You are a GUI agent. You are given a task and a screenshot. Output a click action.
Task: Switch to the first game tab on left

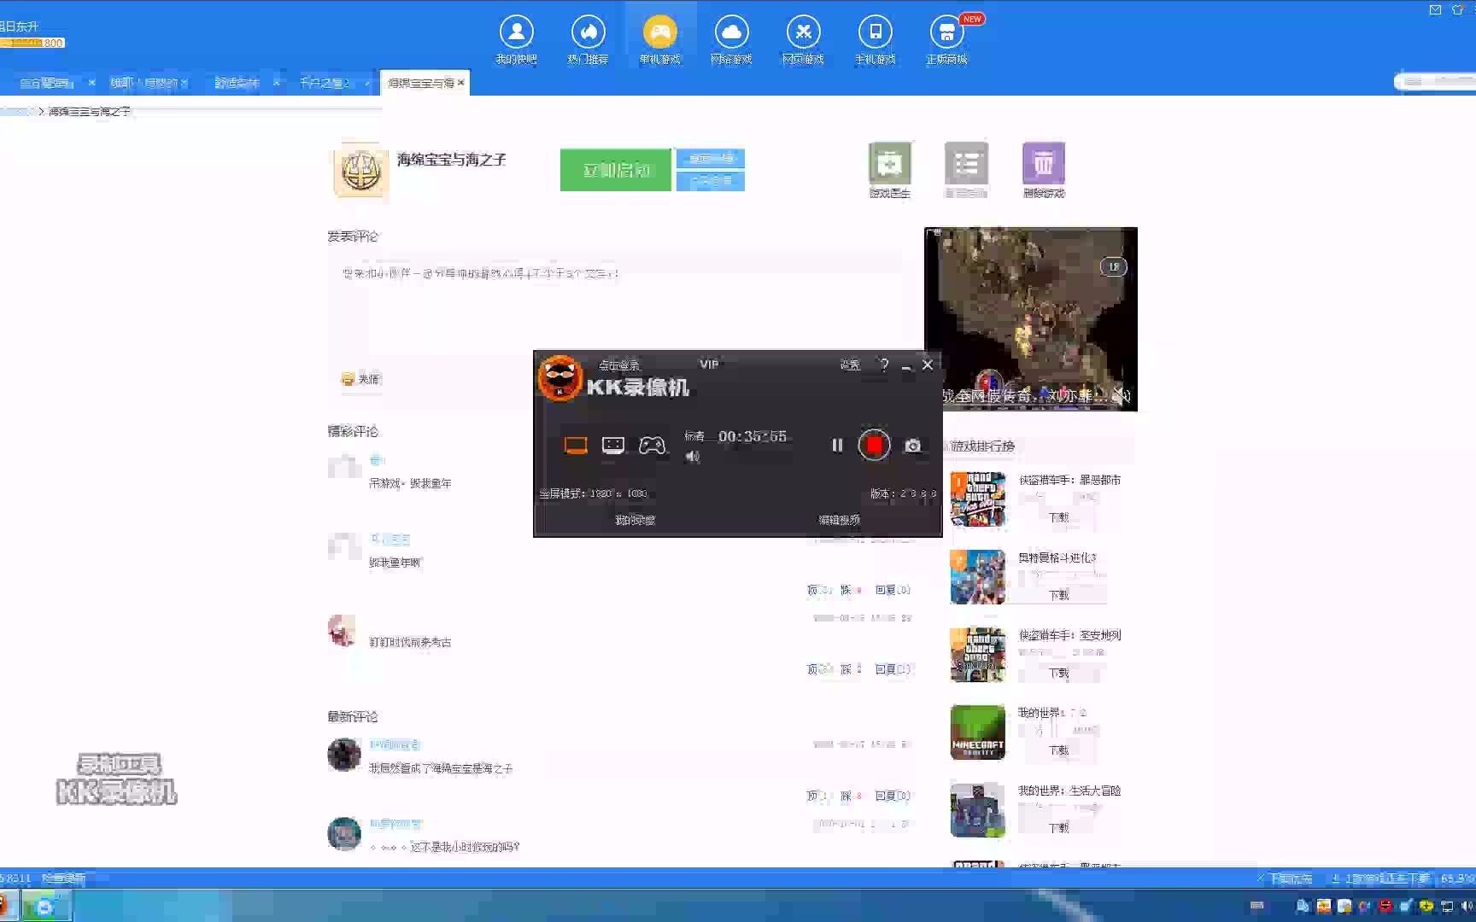point(46,83)
